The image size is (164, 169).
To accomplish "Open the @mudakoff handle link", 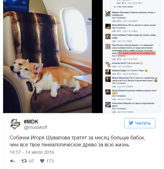I will click(35, 128).
